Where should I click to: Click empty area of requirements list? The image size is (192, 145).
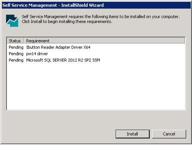pyautogui.click(x=96, y=86)
